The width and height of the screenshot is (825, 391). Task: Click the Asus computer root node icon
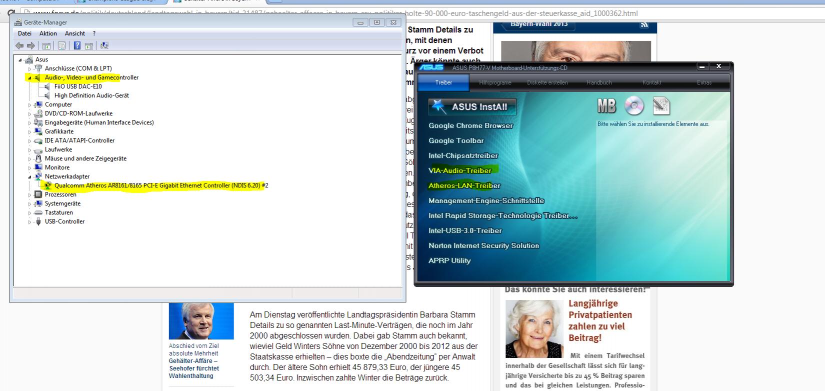(x=29, y=59)
